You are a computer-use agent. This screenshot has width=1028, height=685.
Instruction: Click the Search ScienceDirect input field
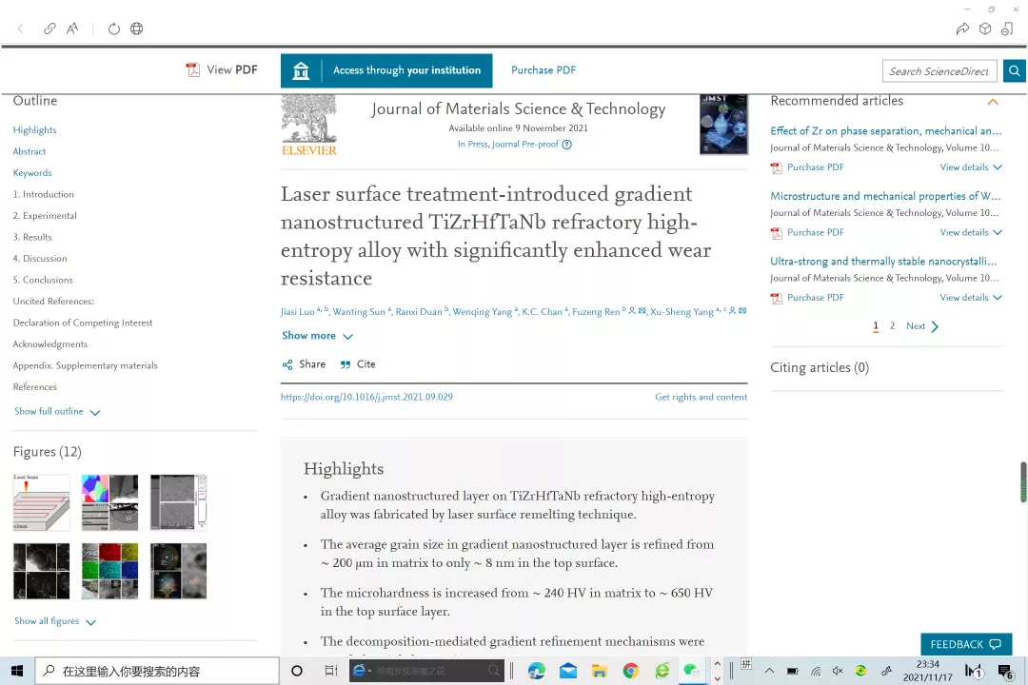(939, 71)
